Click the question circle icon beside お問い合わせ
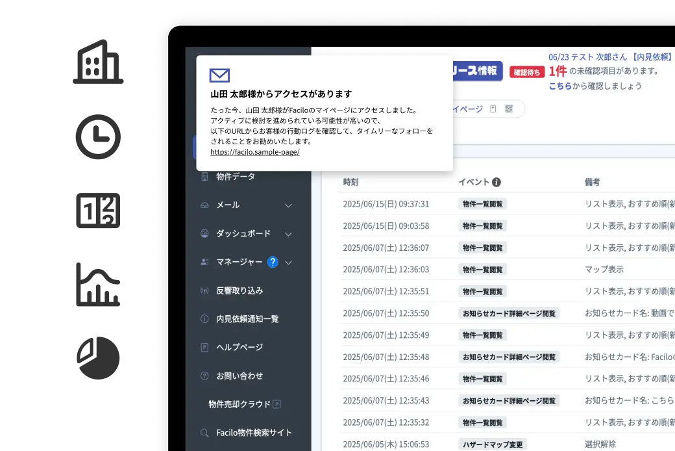 204,376
